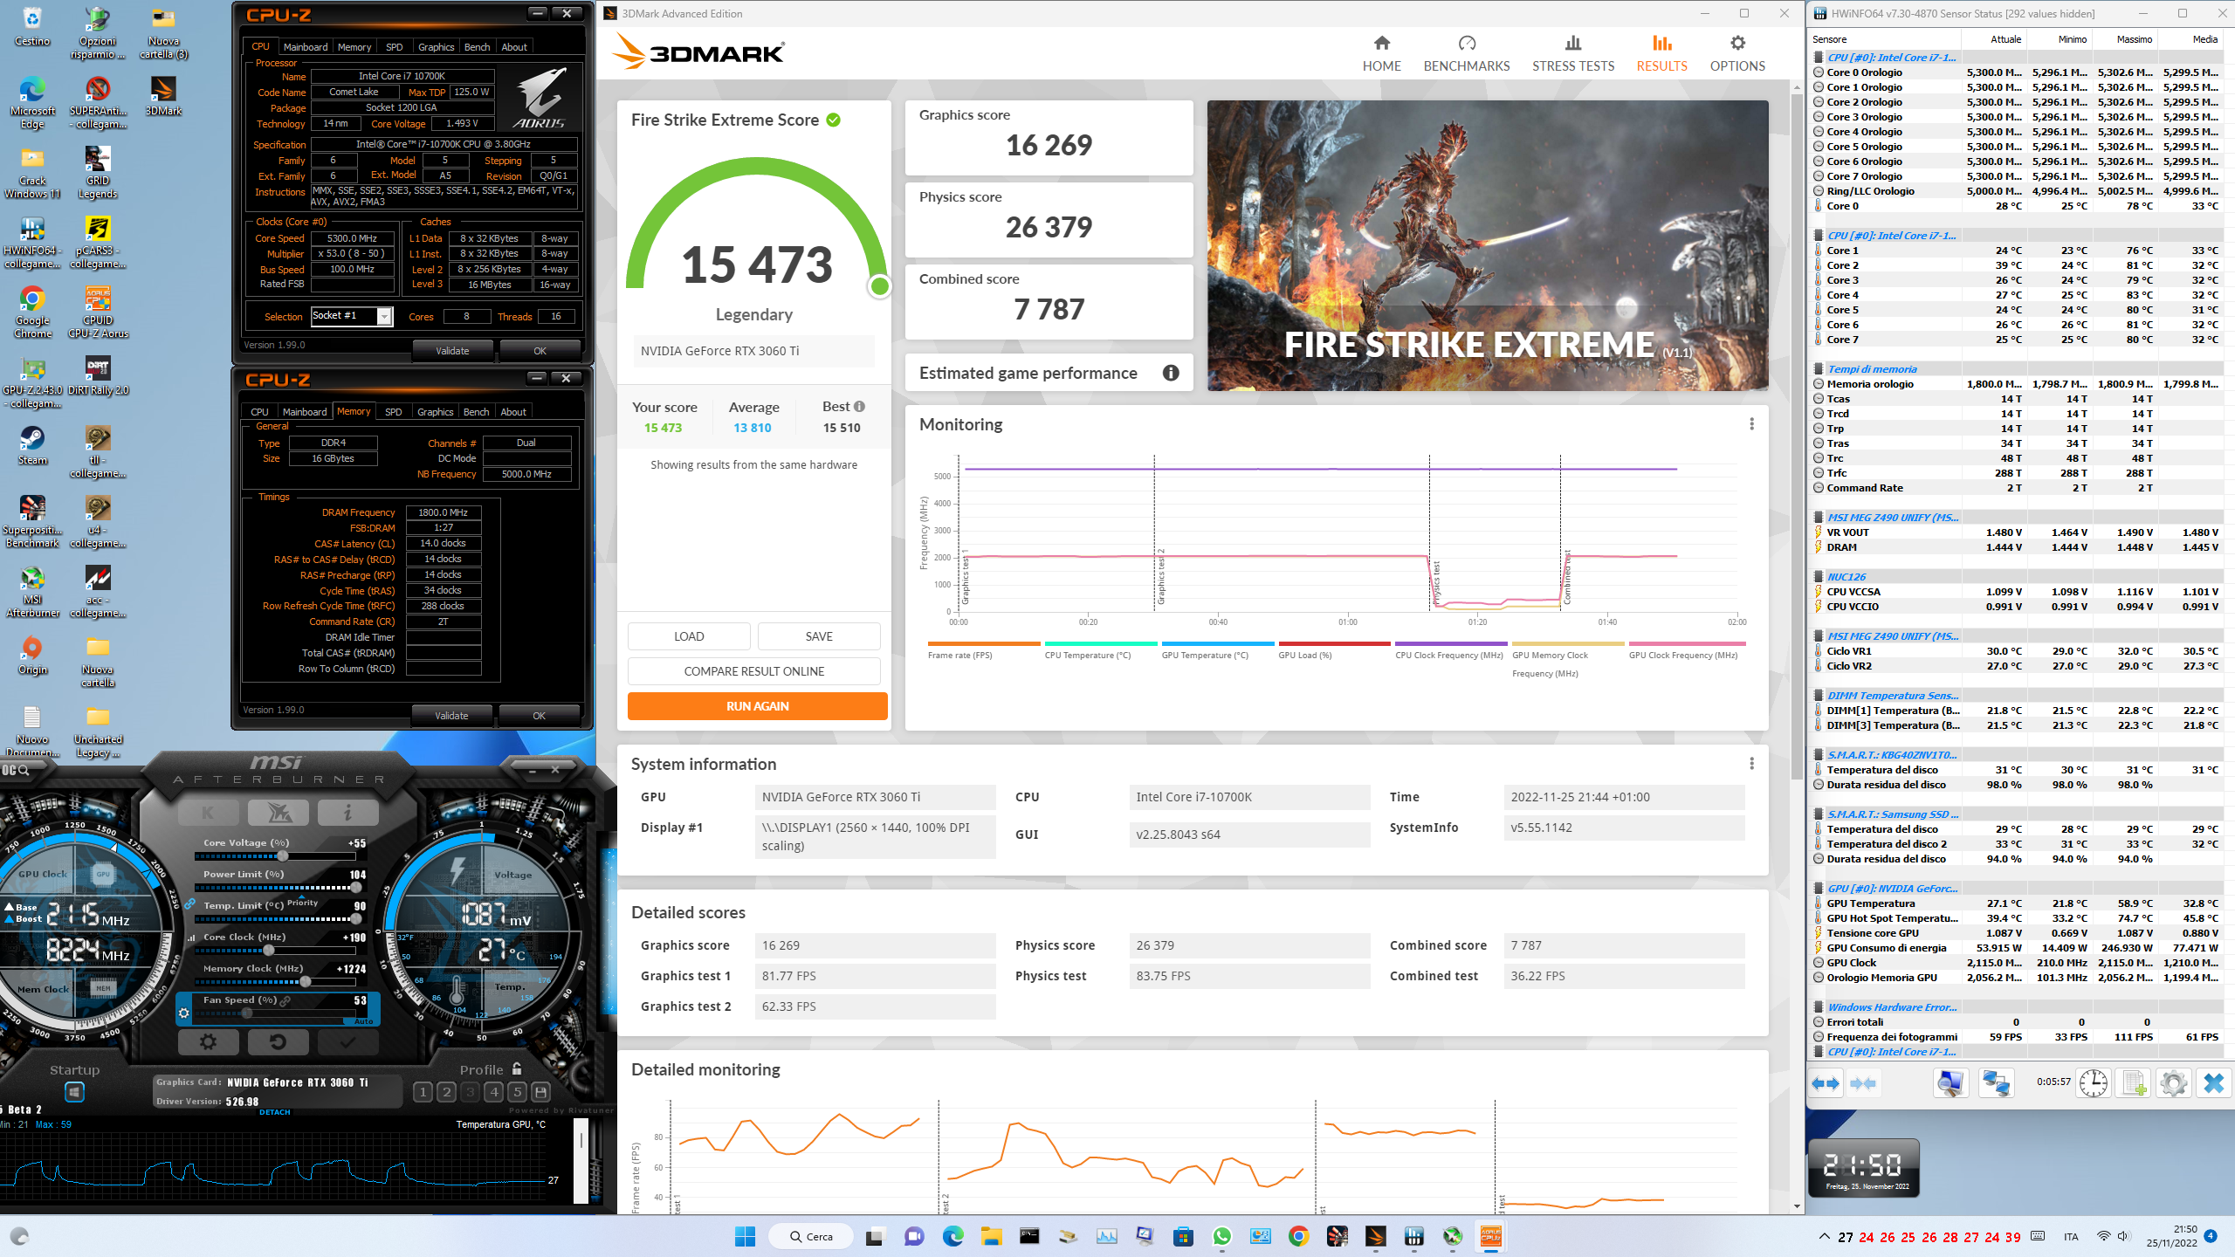Screen dimensions: 2235x1257
Task: Open Monitoring panel three-dot menu
Action: (x=1751, y=424)
